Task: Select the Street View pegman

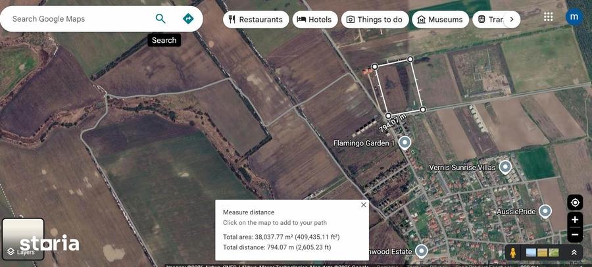Action: tap(512, 253)
